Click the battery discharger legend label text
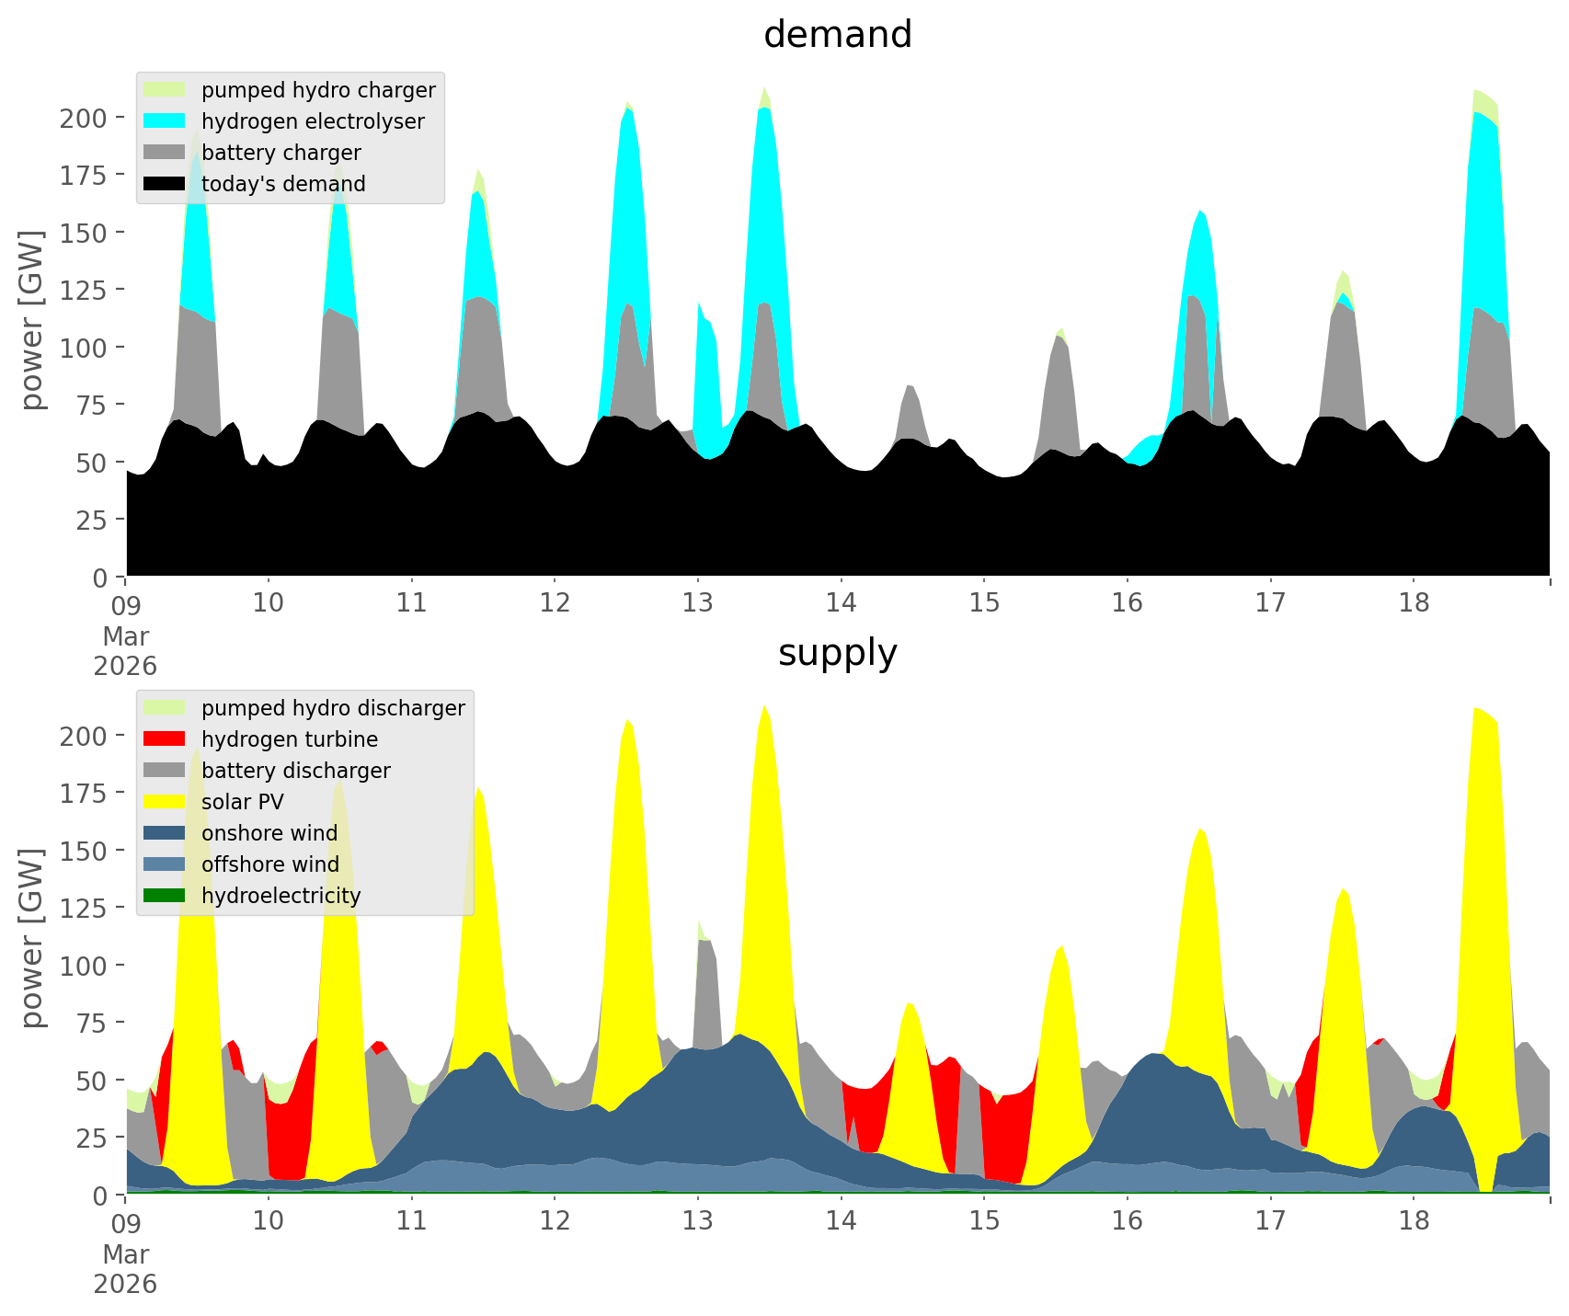Screen dimensions: 1569x1316 [295, 771]
